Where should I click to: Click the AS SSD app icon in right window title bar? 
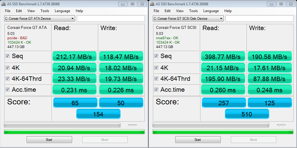click(x=152, y=4)
